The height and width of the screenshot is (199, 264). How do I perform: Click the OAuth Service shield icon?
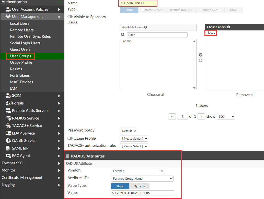[8, 141]
